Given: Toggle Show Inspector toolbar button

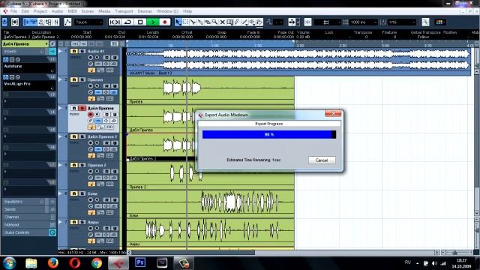Looking at the screenshot, I should click(x=27, y=22).
